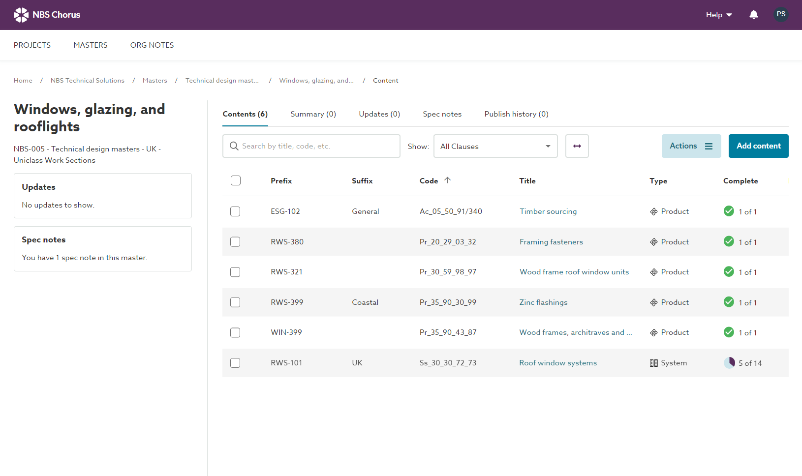
Task: Switch to the Summary (0) tab
Action: pos(313,114)
